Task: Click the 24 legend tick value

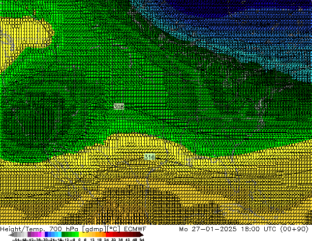Action: click(106, 240)
